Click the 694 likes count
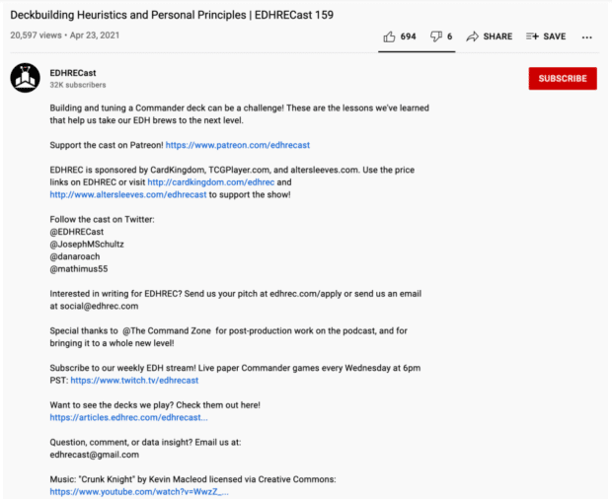The width and height of the screenshot is (612, 499). pos(408,36)
